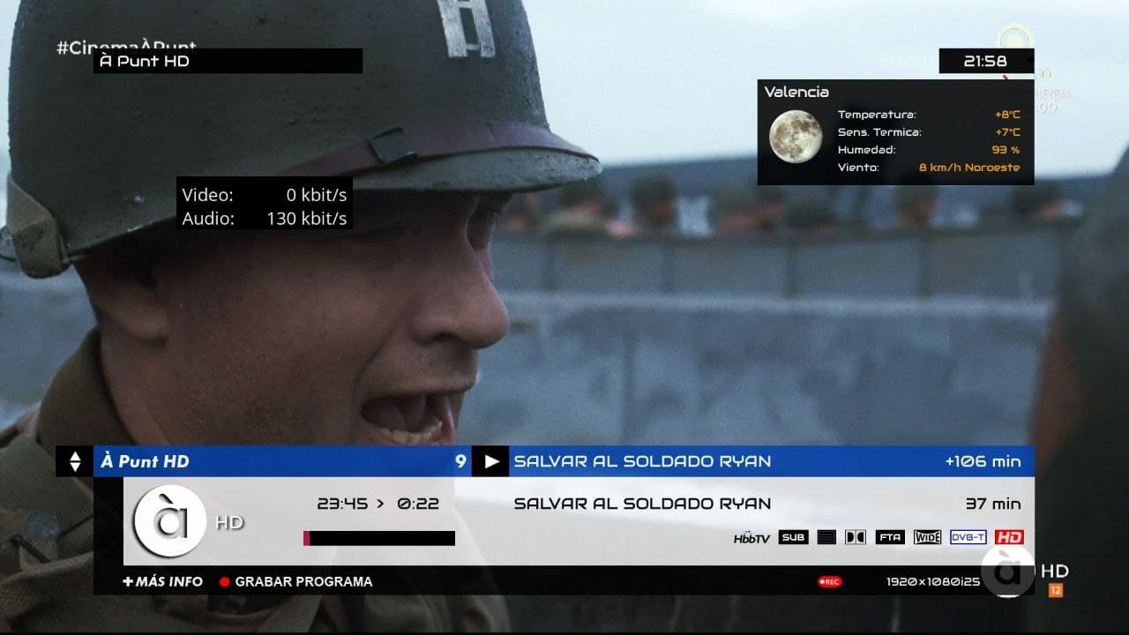Click the programme progress bar
The image size is (1129, 635).
(379, 538)
